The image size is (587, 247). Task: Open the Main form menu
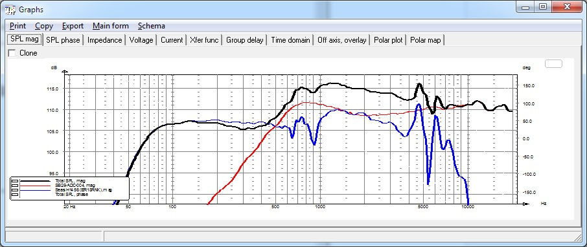coord(110,26)
